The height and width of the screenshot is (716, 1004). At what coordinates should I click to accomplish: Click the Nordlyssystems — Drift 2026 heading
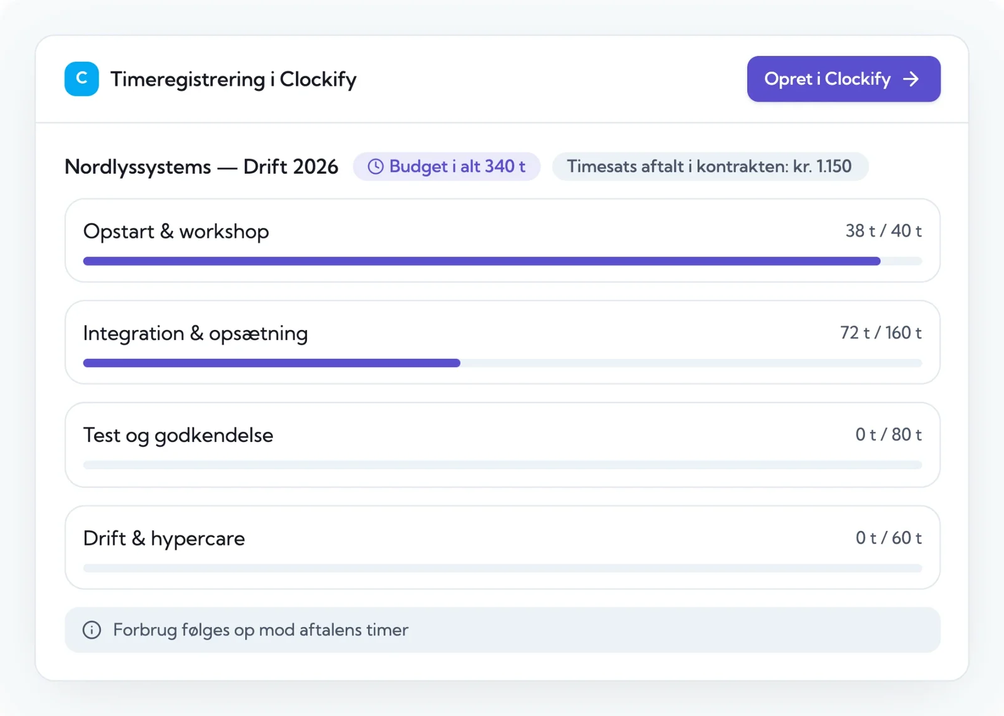tap(201, 167)
